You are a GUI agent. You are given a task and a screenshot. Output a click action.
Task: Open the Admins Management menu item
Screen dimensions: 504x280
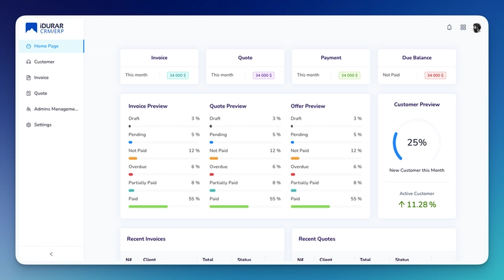click(x=55, y=109)
